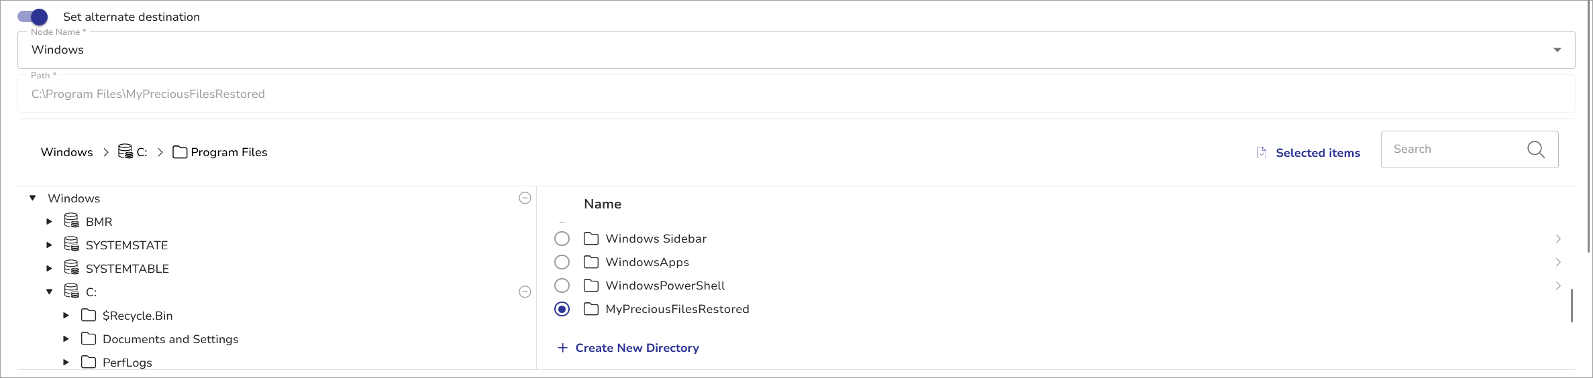Open the Selected items link
The height and width of the screenshot is (378, 1593).
[1317, 153]
